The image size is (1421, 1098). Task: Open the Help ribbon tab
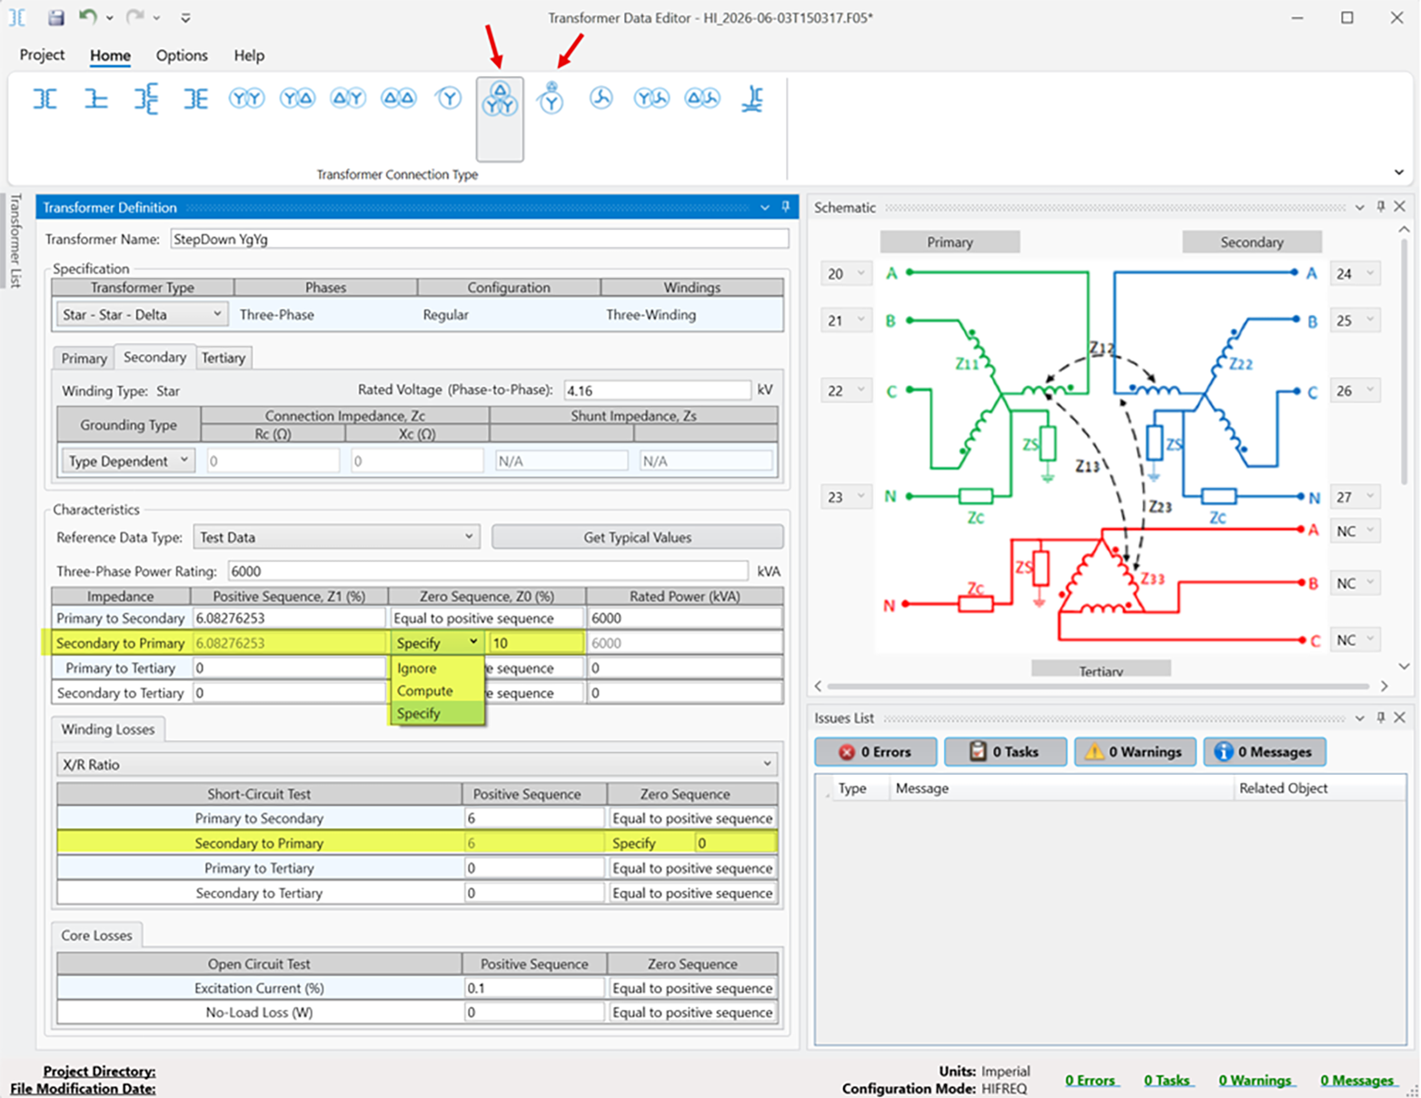click(x=249, y=55)
